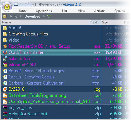Select the Datasheet_ToolsProgramming file name
The image size is (131, 120).
point(37,95)
